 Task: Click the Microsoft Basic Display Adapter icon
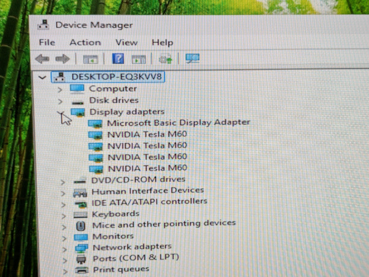point(95,124)
